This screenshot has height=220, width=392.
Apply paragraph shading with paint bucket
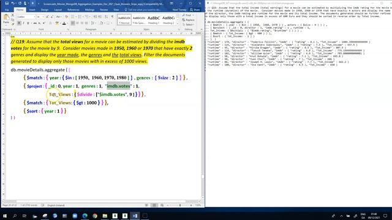click(x=102, y=23)
